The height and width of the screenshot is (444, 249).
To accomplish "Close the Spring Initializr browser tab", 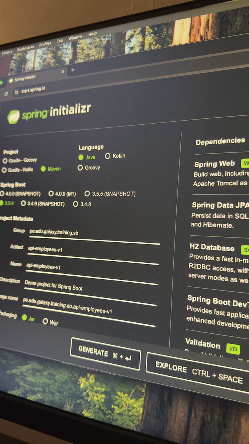I will [62, 71].
